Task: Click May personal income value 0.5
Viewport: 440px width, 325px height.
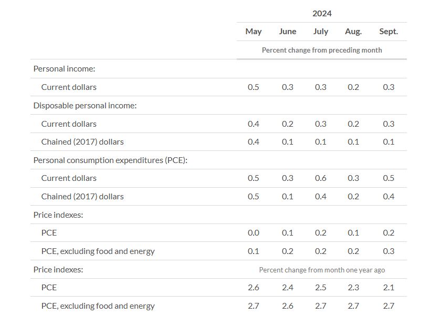Action: coord(254,87)
